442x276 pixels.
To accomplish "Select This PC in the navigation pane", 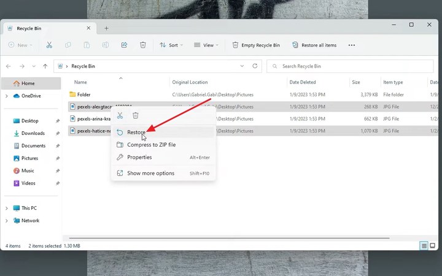I will 29,208.
